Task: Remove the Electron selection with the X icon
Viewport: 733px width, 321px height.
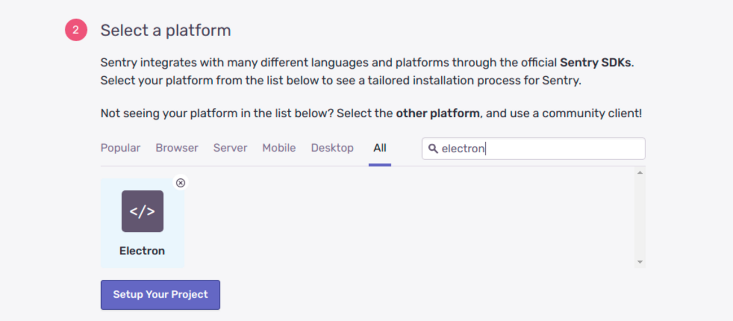Action: point(181,183)
